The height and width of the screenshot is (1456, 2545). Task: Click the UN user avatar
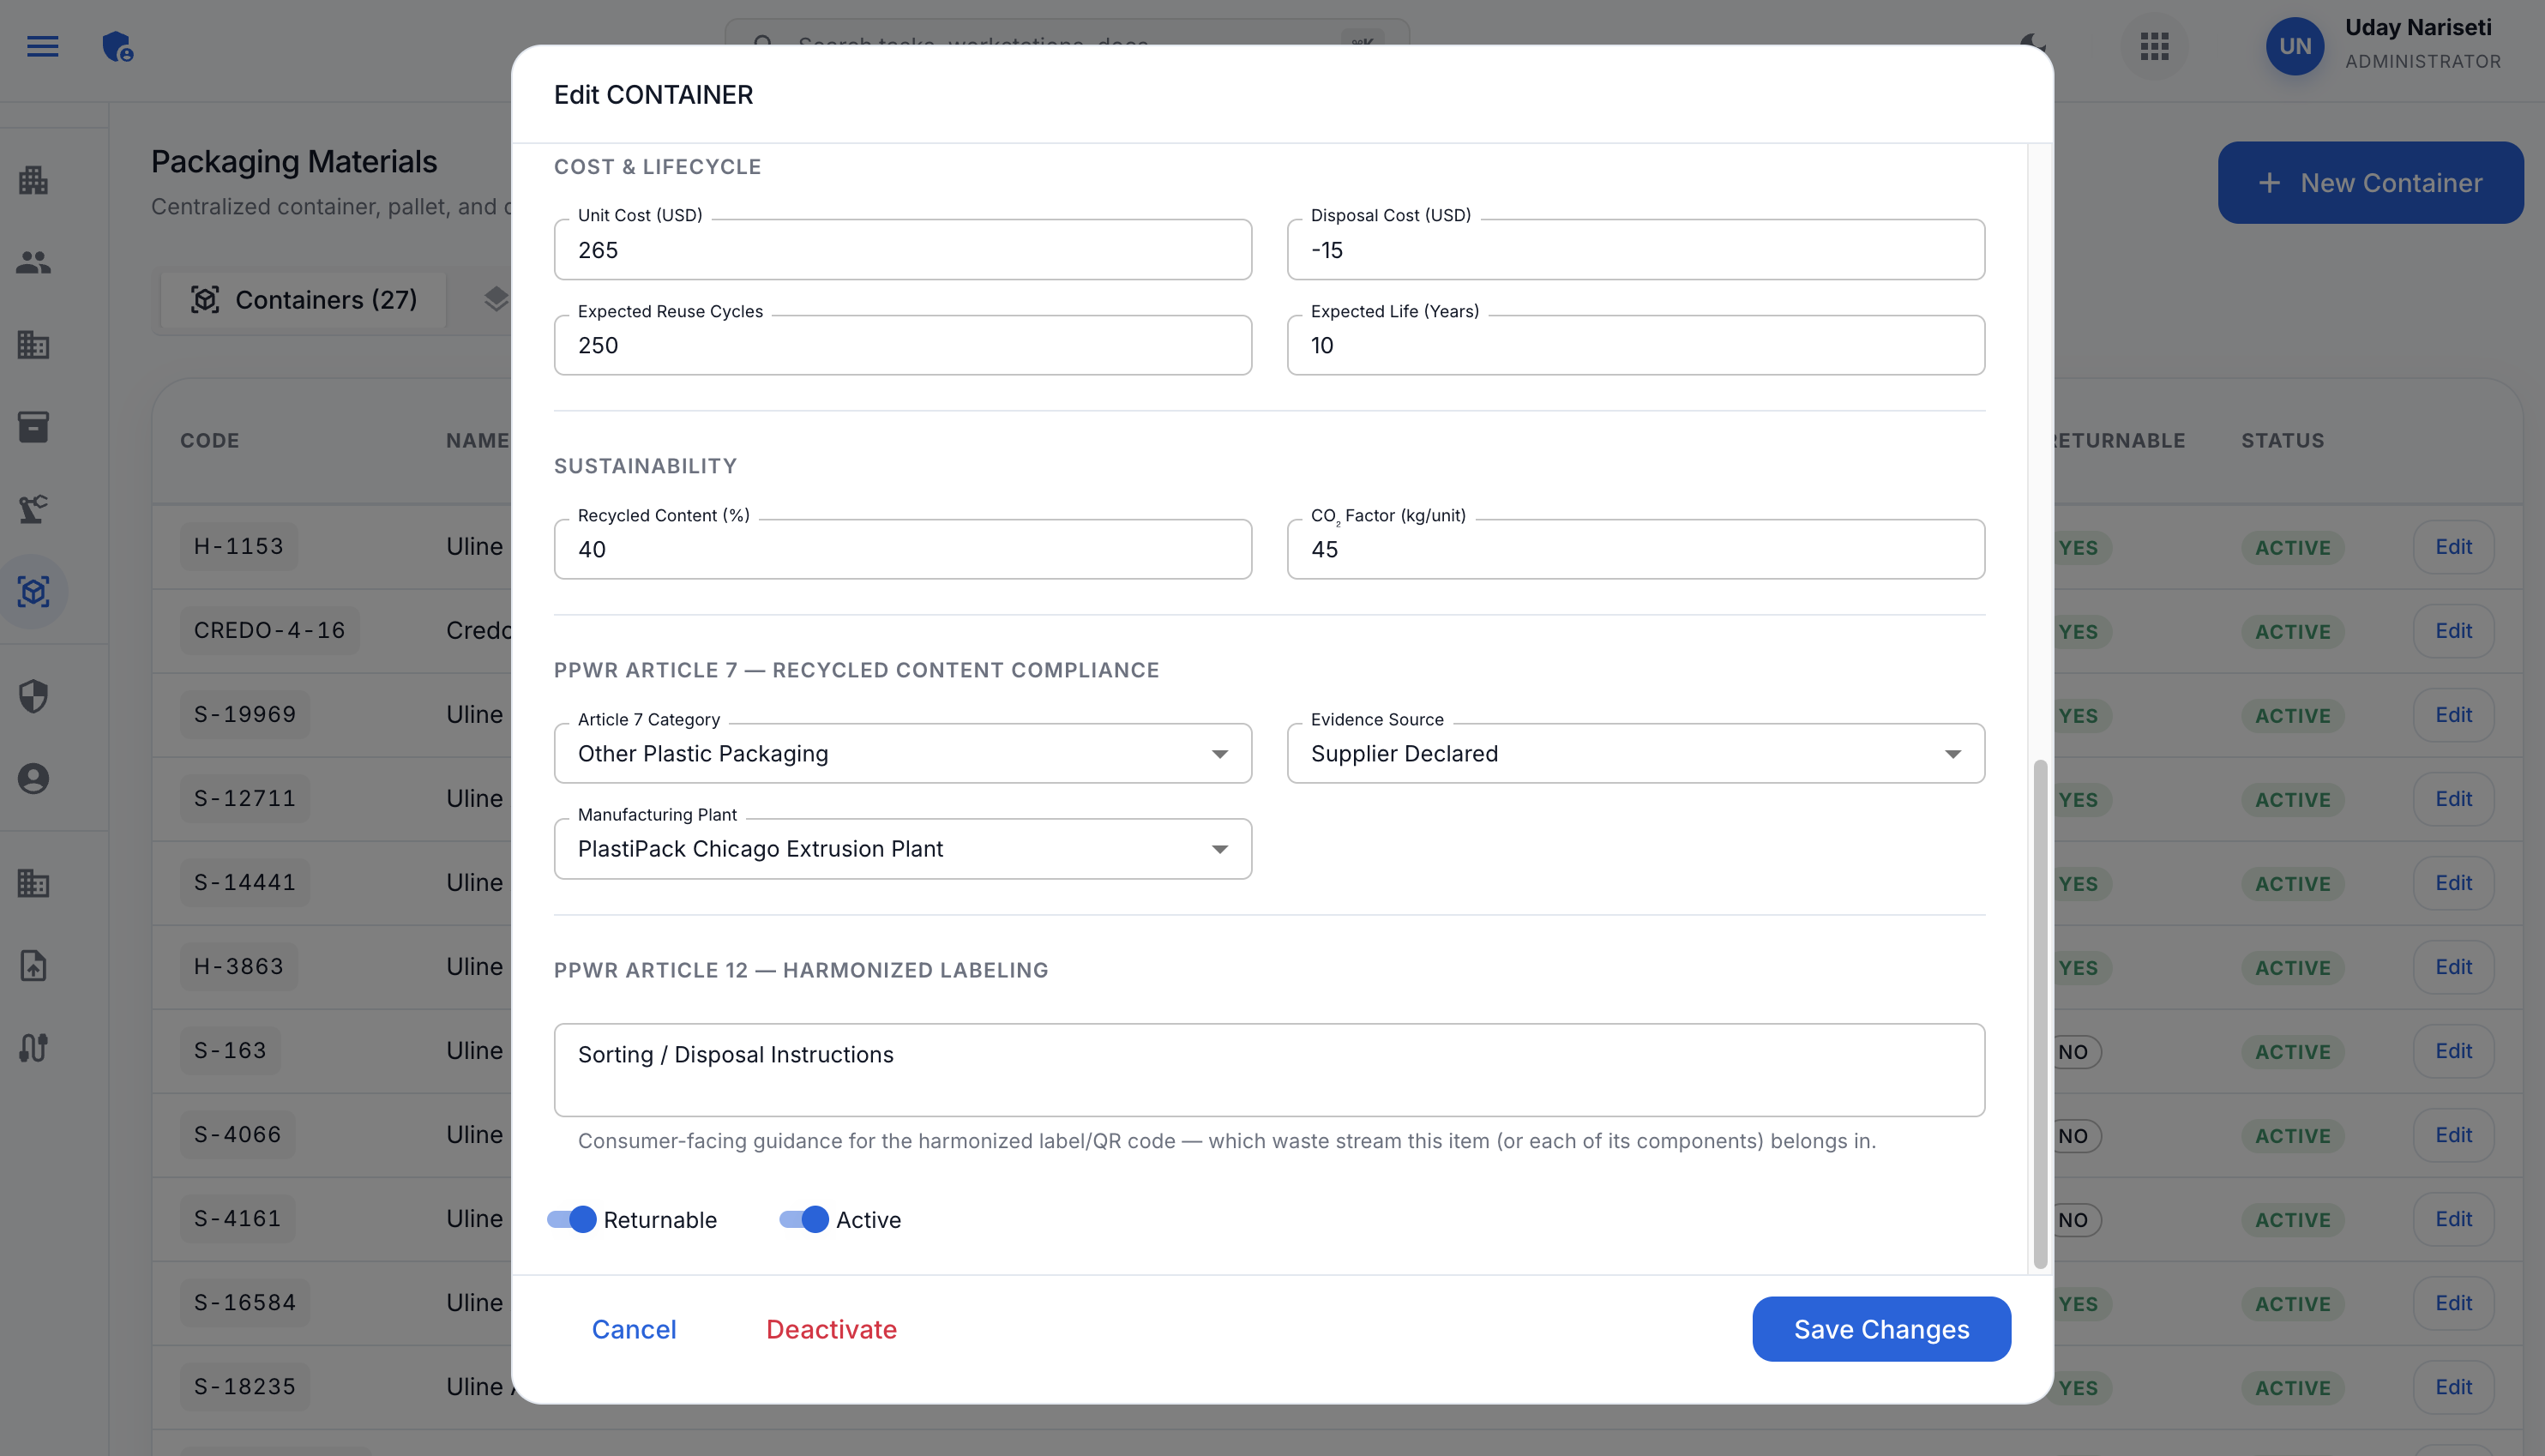point(2294,46)
